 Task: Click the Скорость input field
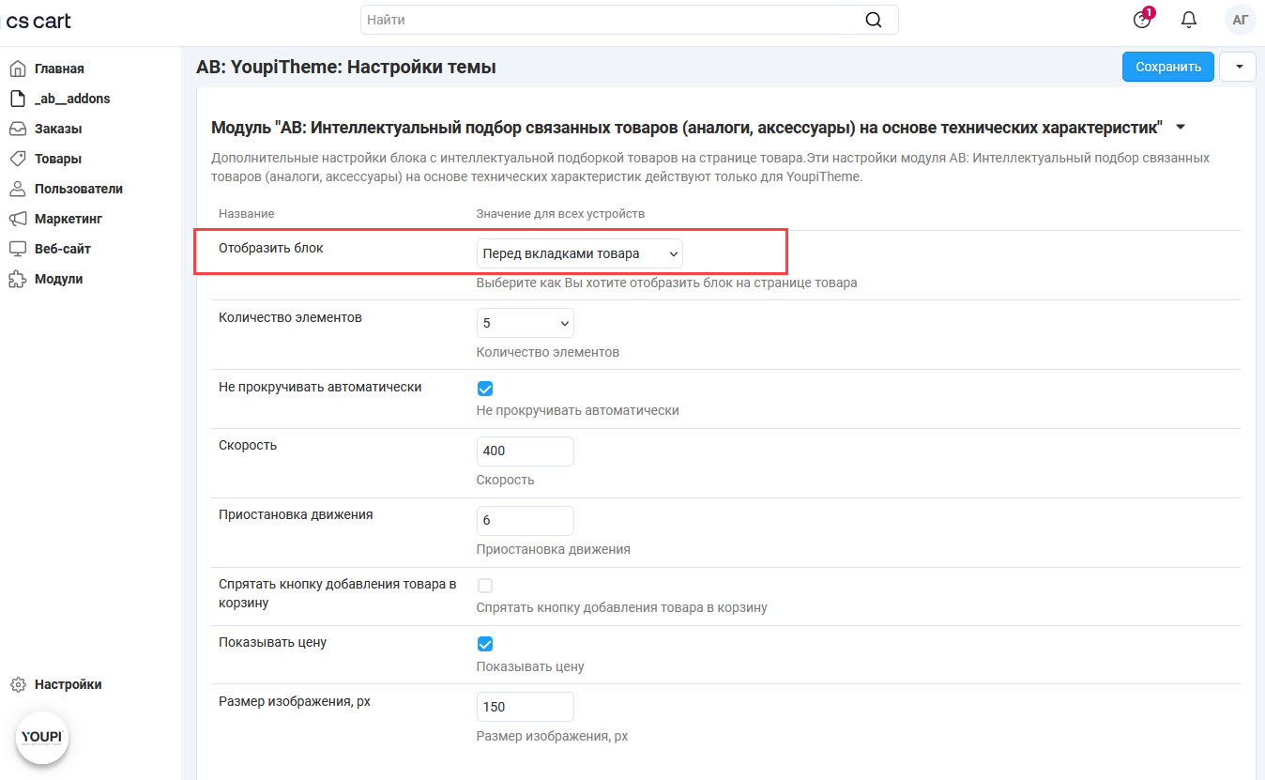pyautogui.click(x=526, y=451)
